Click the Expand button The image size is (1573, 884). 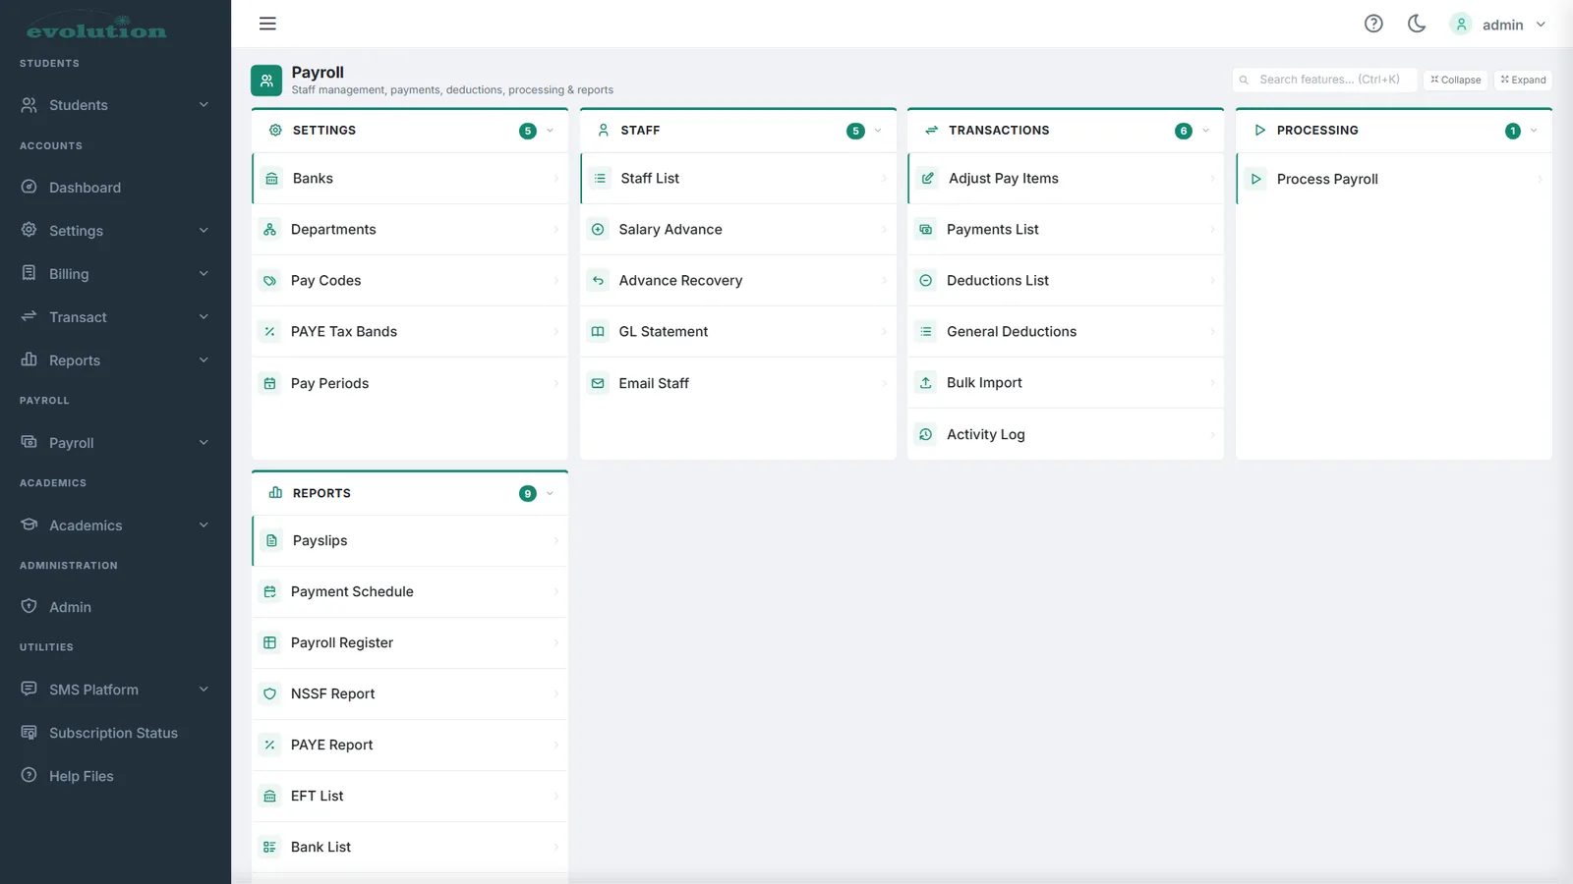click(x=1523, y=80)
